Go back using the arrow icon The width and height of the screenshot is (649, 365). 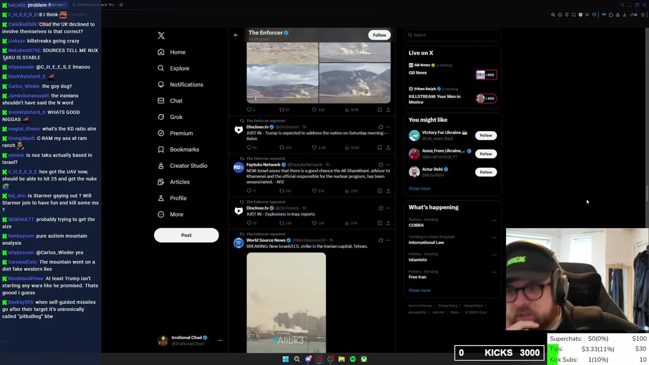pos(236,35)
